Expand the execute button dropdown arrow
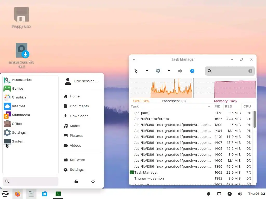Screen dimensions: 266x199 coord(147,71)
